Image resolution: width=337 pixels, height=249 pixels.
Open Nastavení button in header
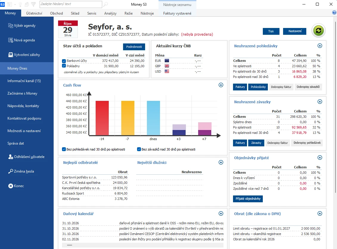coord(295,31)
